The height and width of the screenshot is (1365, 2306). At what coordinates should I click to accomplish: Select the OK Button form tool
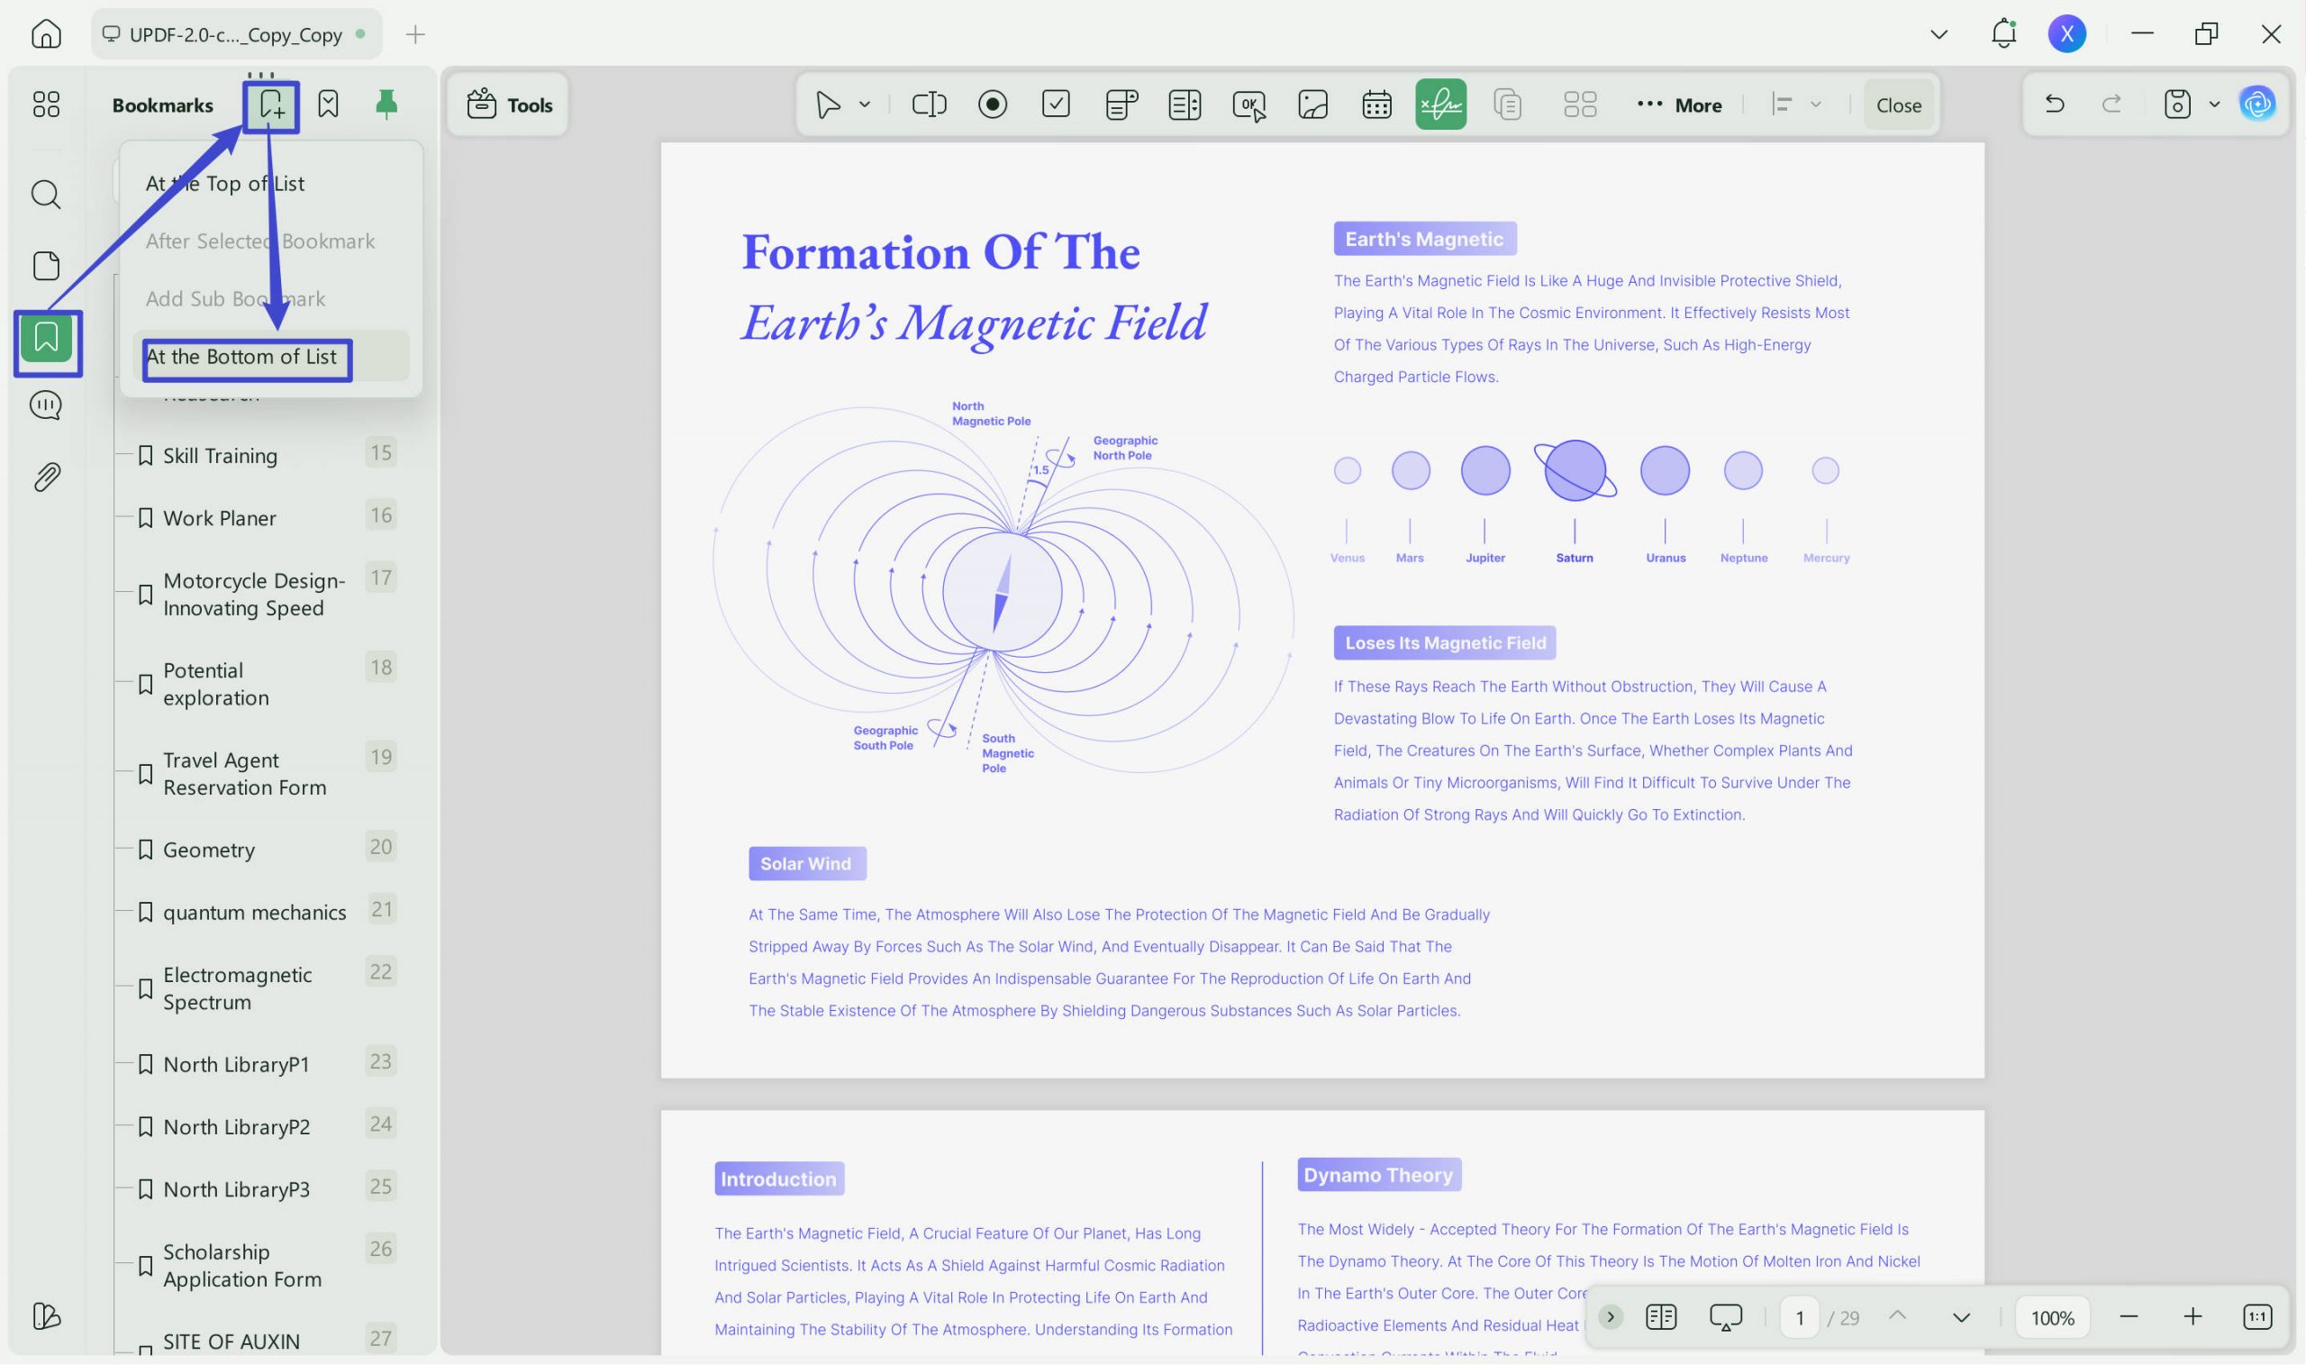tap(1248, 105)
